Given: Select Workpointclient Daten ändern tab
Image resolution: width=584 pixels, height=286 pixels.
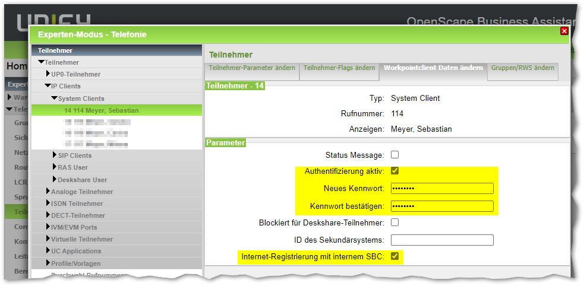Looking at the screenshot, I should (433, 68).
